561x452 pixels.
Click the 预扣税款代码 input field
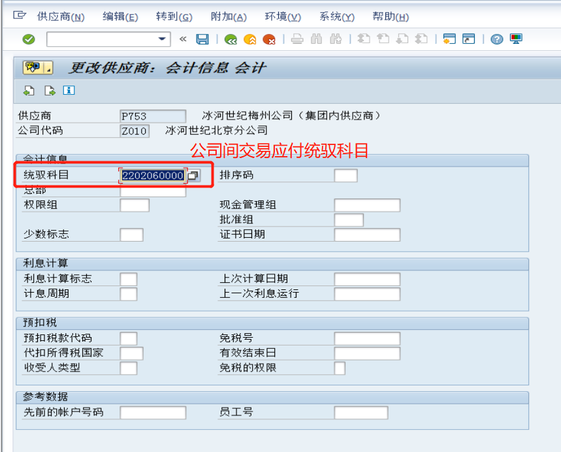tap(129, 338)
